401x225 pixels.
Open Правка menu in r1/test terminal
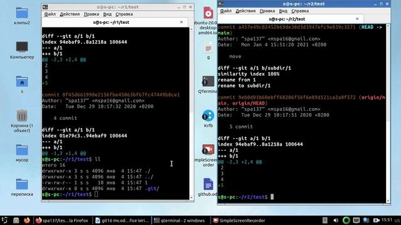click(x=91, y=14)
